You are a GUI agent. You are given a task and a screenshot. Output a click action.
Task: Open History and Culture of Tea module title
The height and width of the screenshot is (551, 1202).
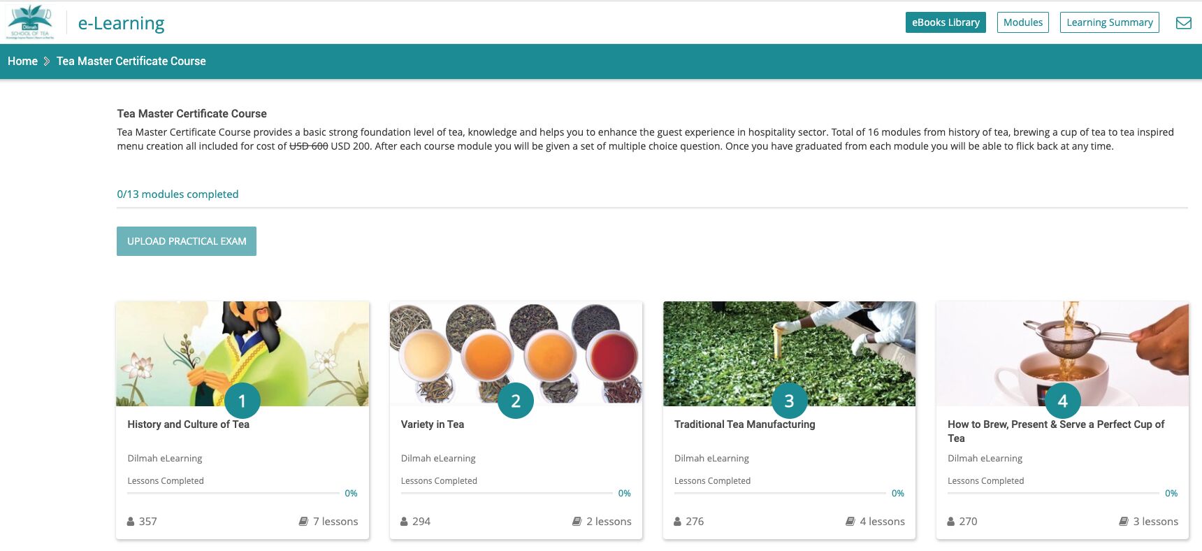click(188, 424)
